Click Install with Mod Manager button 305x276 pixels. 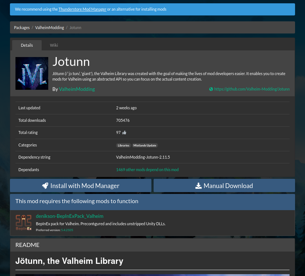(81, 185)
